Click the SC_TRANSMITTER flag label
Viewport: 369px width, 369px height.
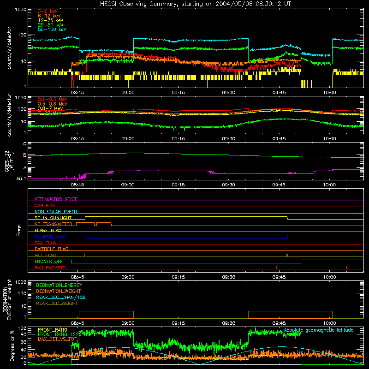tap(54, 224)
